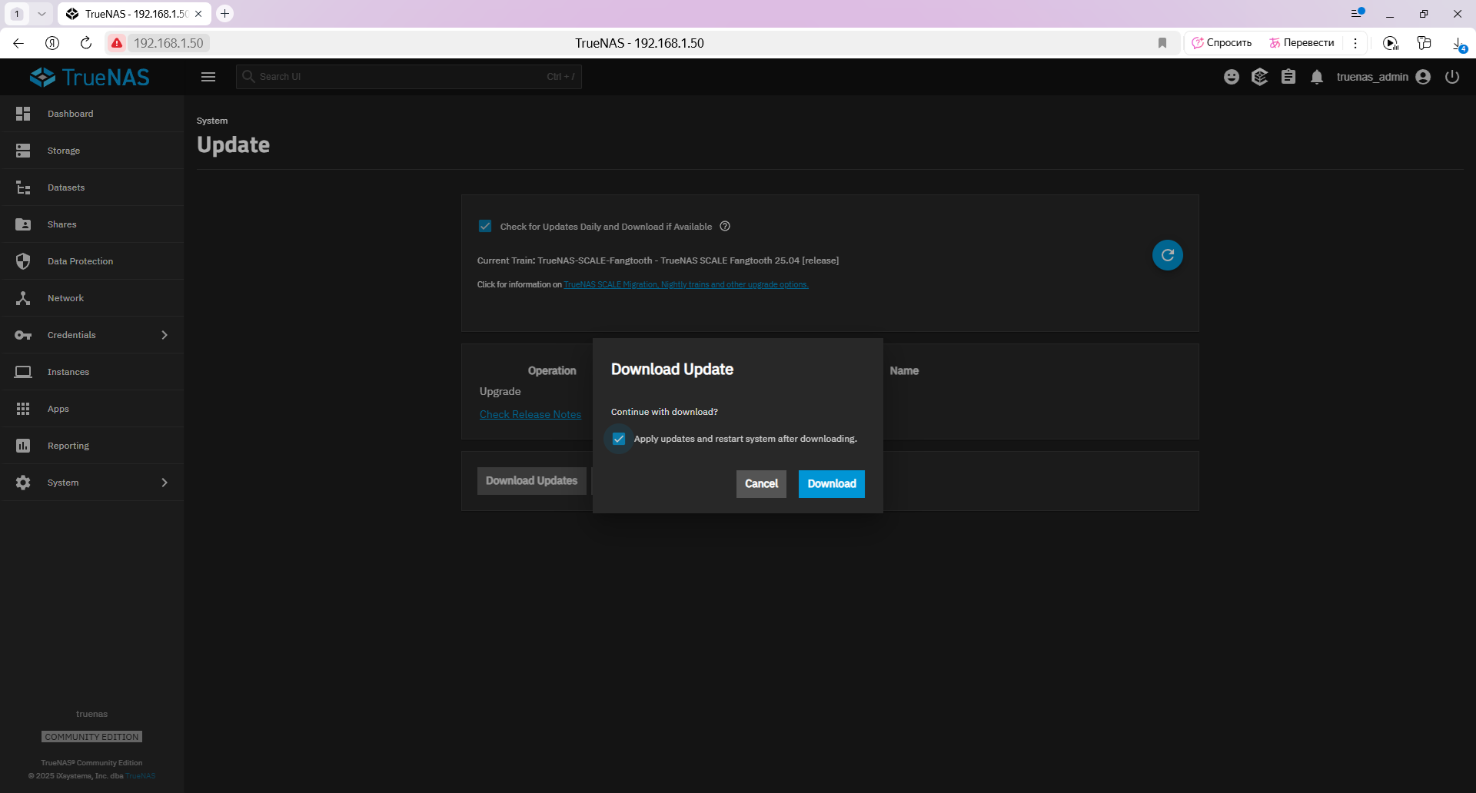Click the Data Protection shield icon
Image resolution: width=1476 pixels, height=793 pixels.
23,261
